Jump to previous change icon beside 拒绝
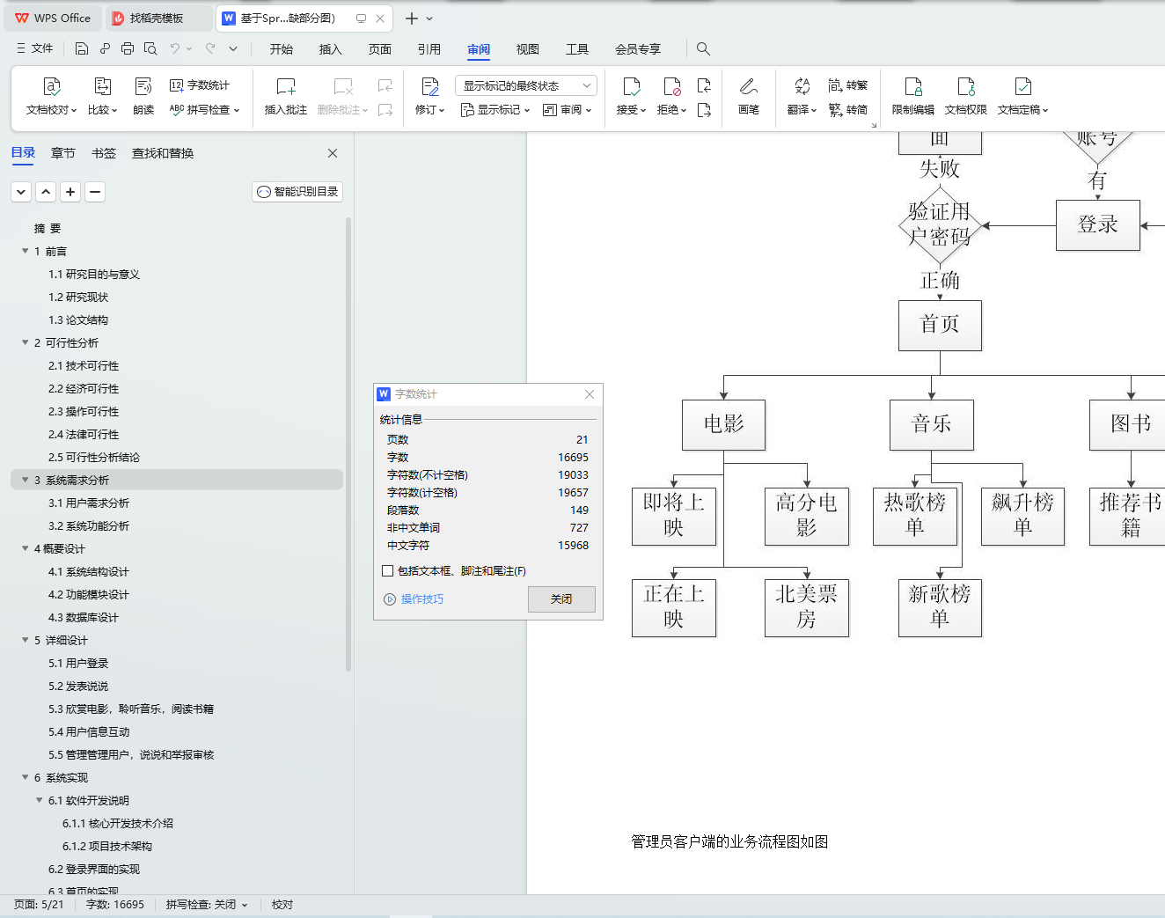The image size is (1165, 918). pos(704,85)
